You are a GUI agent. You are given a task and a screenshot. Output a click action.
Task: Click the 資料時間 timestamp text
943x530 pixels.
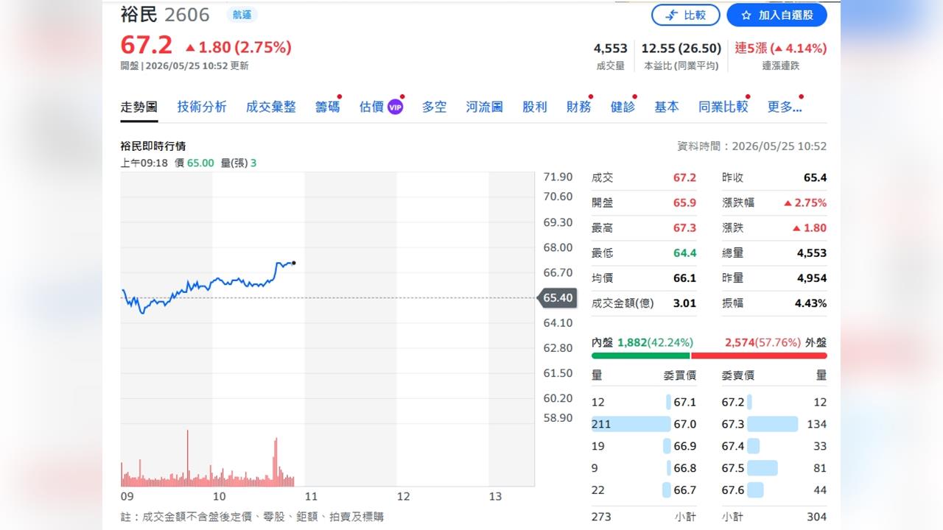[x=751, y=146]
